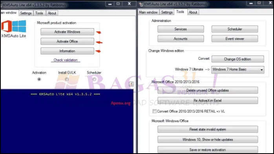
Task: Click the KMSAuto Lite Office and Windows logo
Action: 14,26
